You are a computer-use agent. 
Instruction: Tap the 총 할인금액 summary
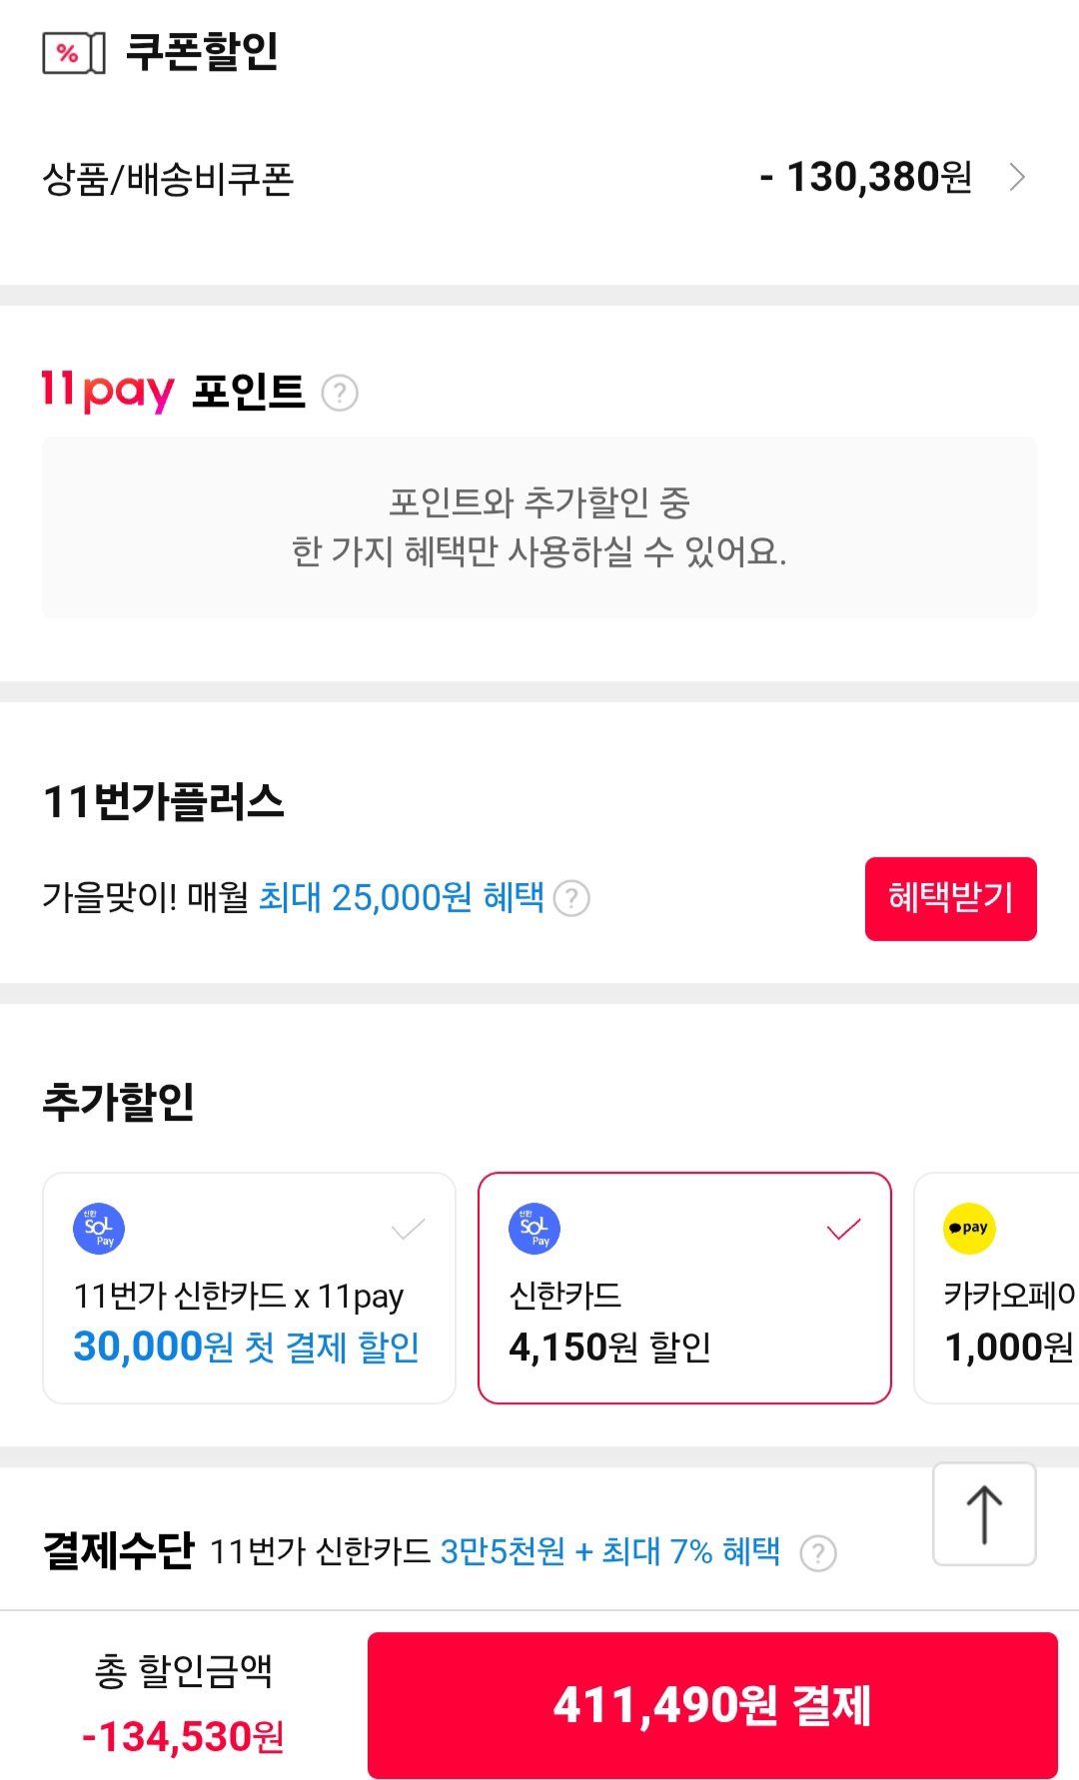(183, 1703)
